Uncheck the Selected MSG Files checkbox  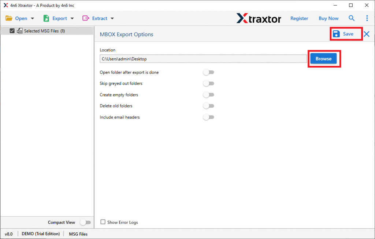12,31
